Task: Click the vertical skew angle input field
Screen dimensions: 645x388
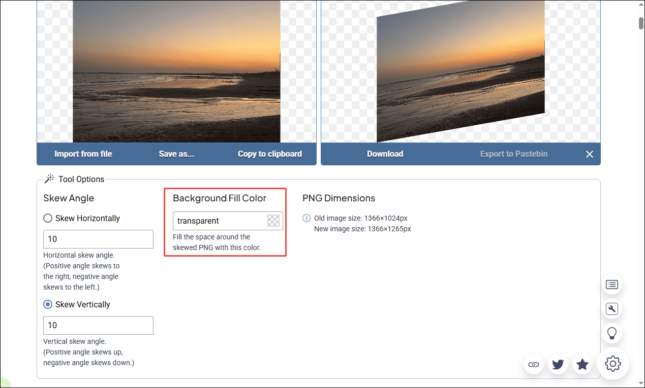Action: (98, 325)
